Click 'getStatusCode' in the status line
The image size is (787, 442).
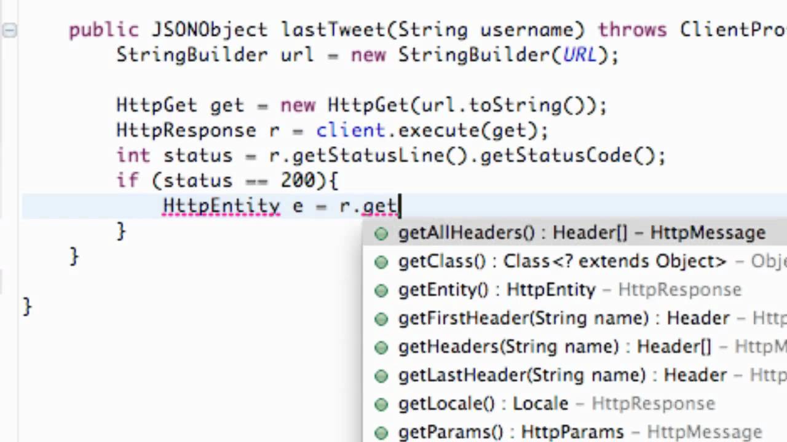click(x=555, y=155)
